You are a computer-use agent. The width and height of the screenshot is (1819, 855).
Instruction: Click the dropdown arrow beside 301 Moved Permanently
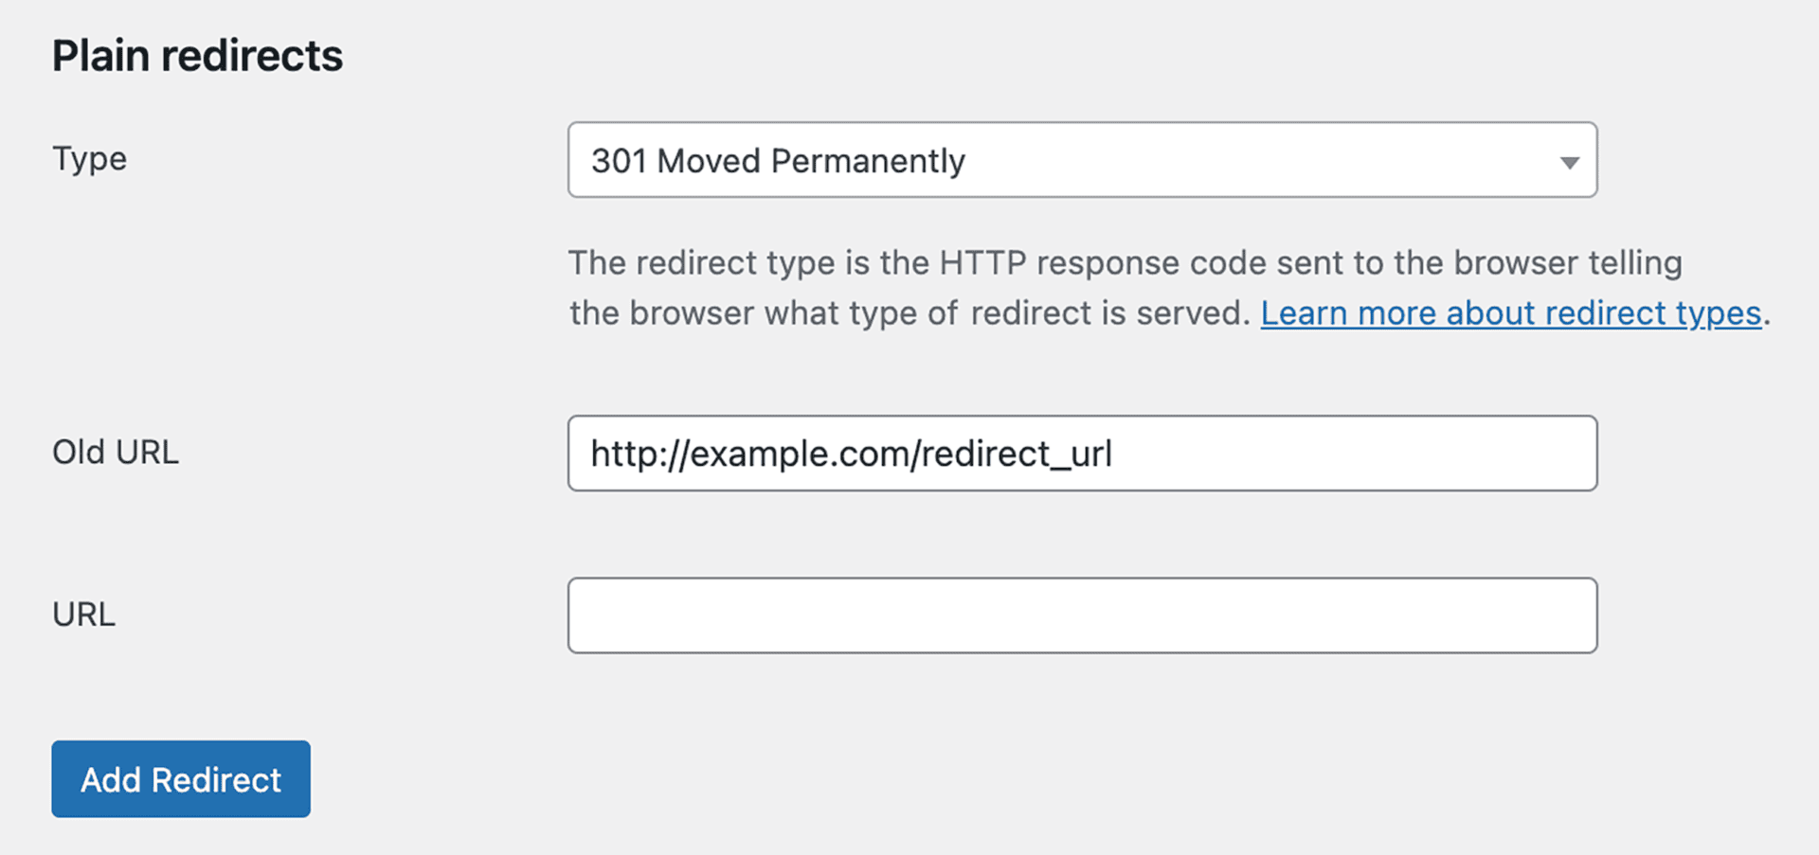(x=1569, y=162)
